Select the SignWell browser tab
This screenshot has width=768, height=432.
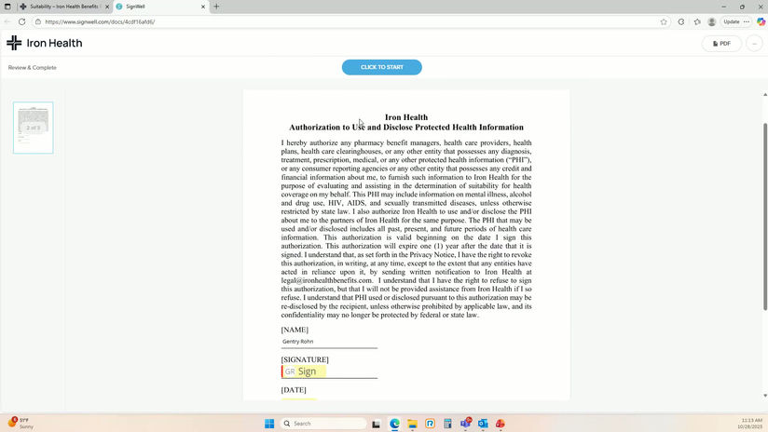157,7
